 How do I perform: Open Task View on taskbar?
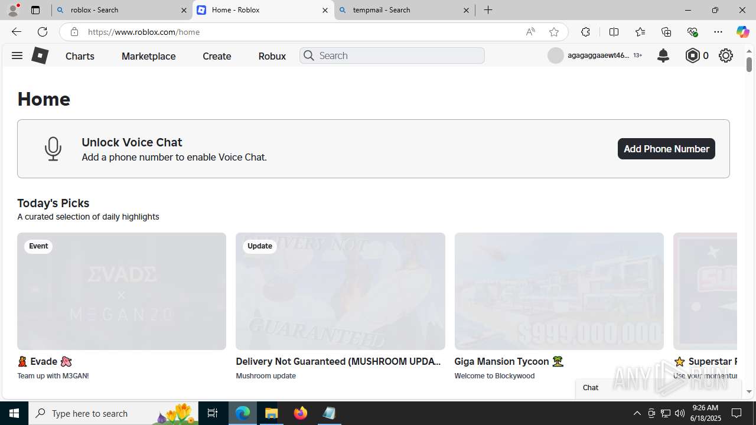[x=213, y=413]
